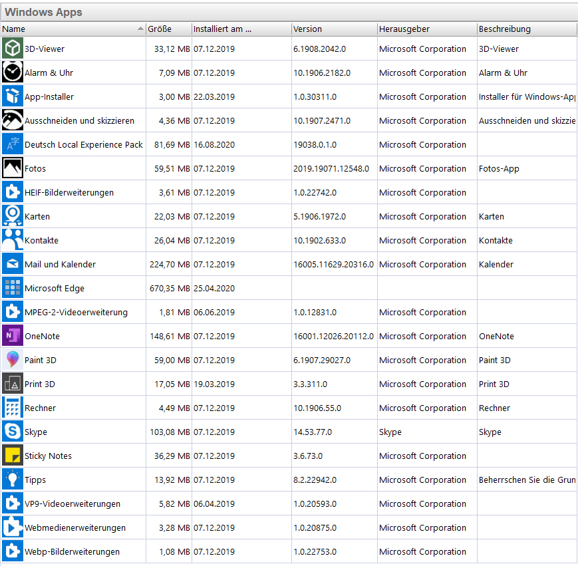Select the Paint 3D icon
Screen dimensions: 578x566
[x=13, y=360]
